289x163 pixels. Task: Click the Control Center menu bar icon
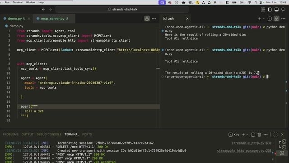point(261,2)
